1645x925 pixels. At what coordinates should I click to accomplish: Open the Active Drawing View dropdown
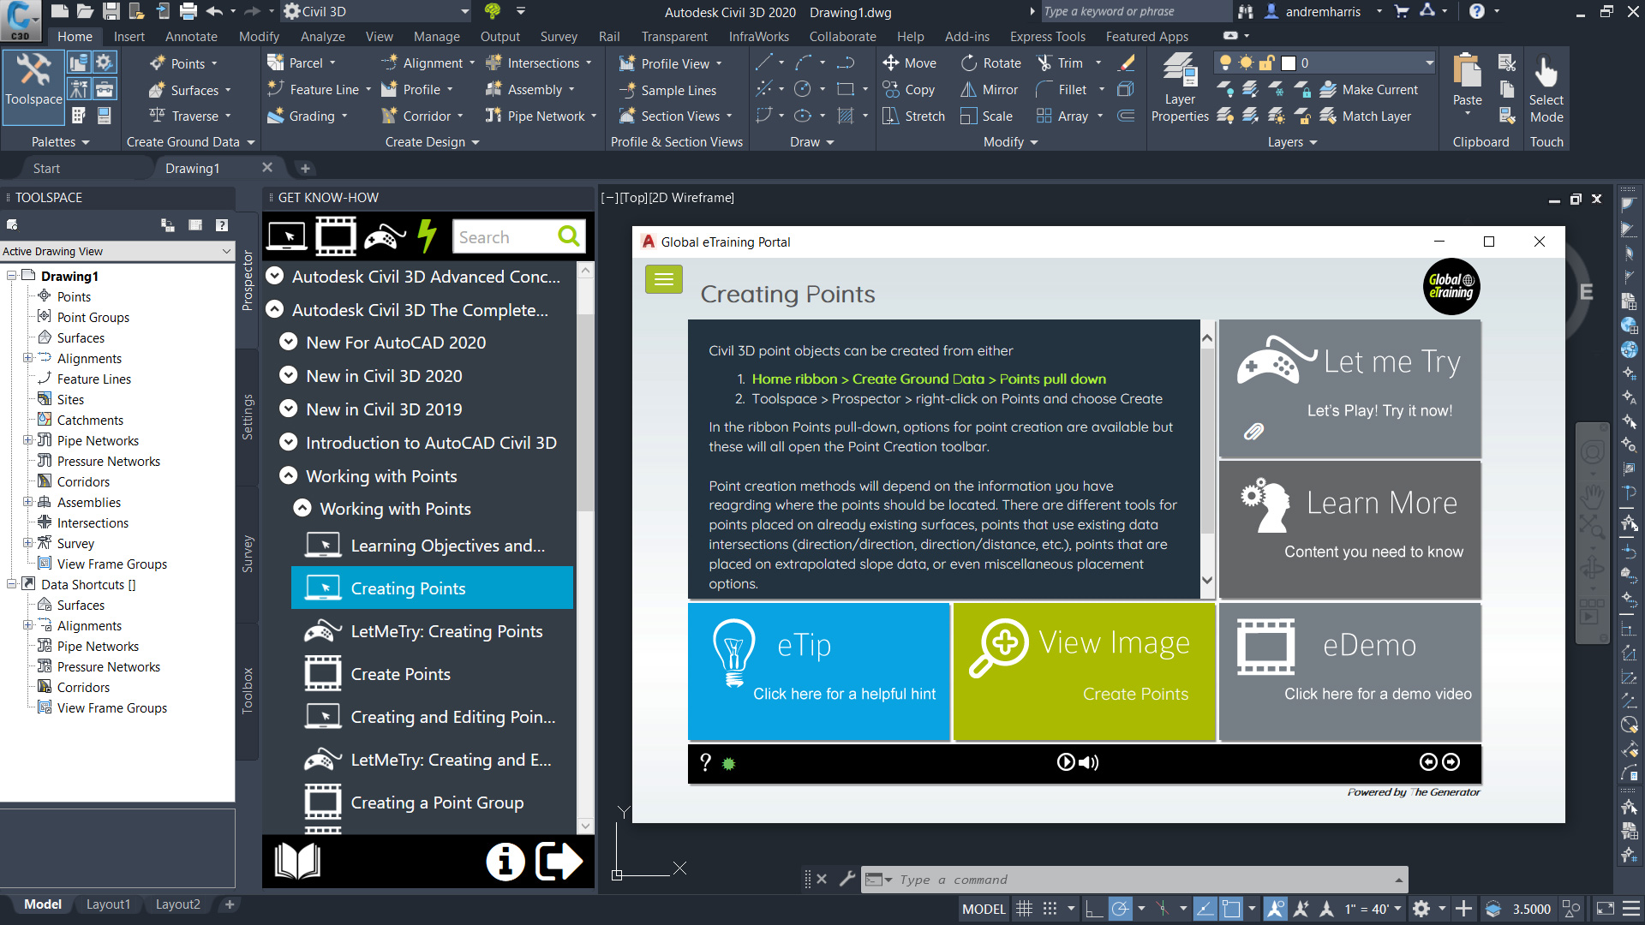point(226,251)
